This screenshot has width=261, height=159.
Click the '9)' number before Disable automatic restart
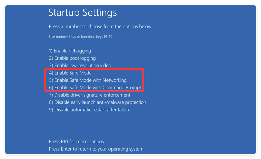coord(51,110)
